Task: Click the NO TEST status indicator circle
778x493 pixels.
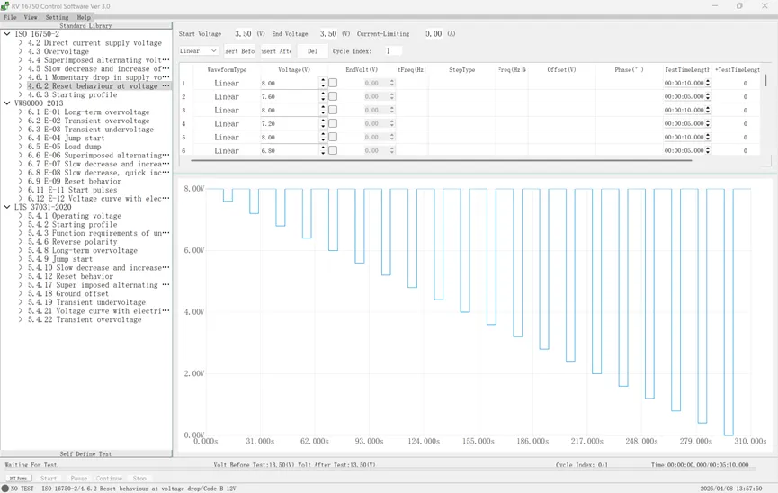Action: [x=4, y=489]
